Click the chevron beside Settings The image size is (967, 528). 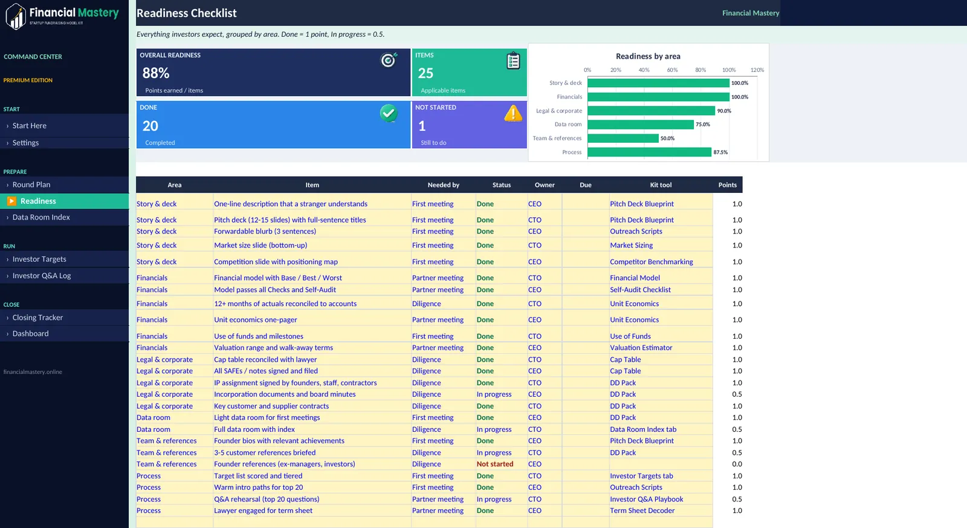click(7, 143)
